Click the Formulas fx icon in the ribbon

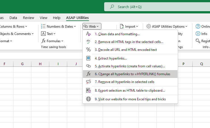point(43,41)
